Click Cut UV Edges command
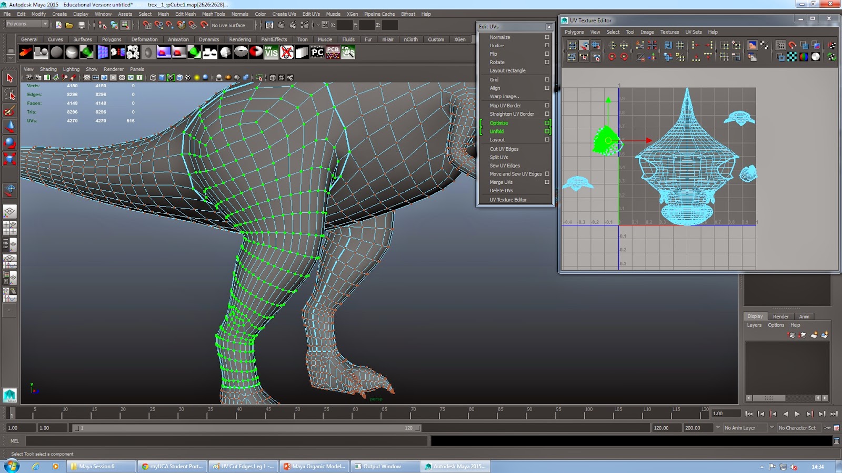Screen dimensions: 842x473 [x=504, y=149]
